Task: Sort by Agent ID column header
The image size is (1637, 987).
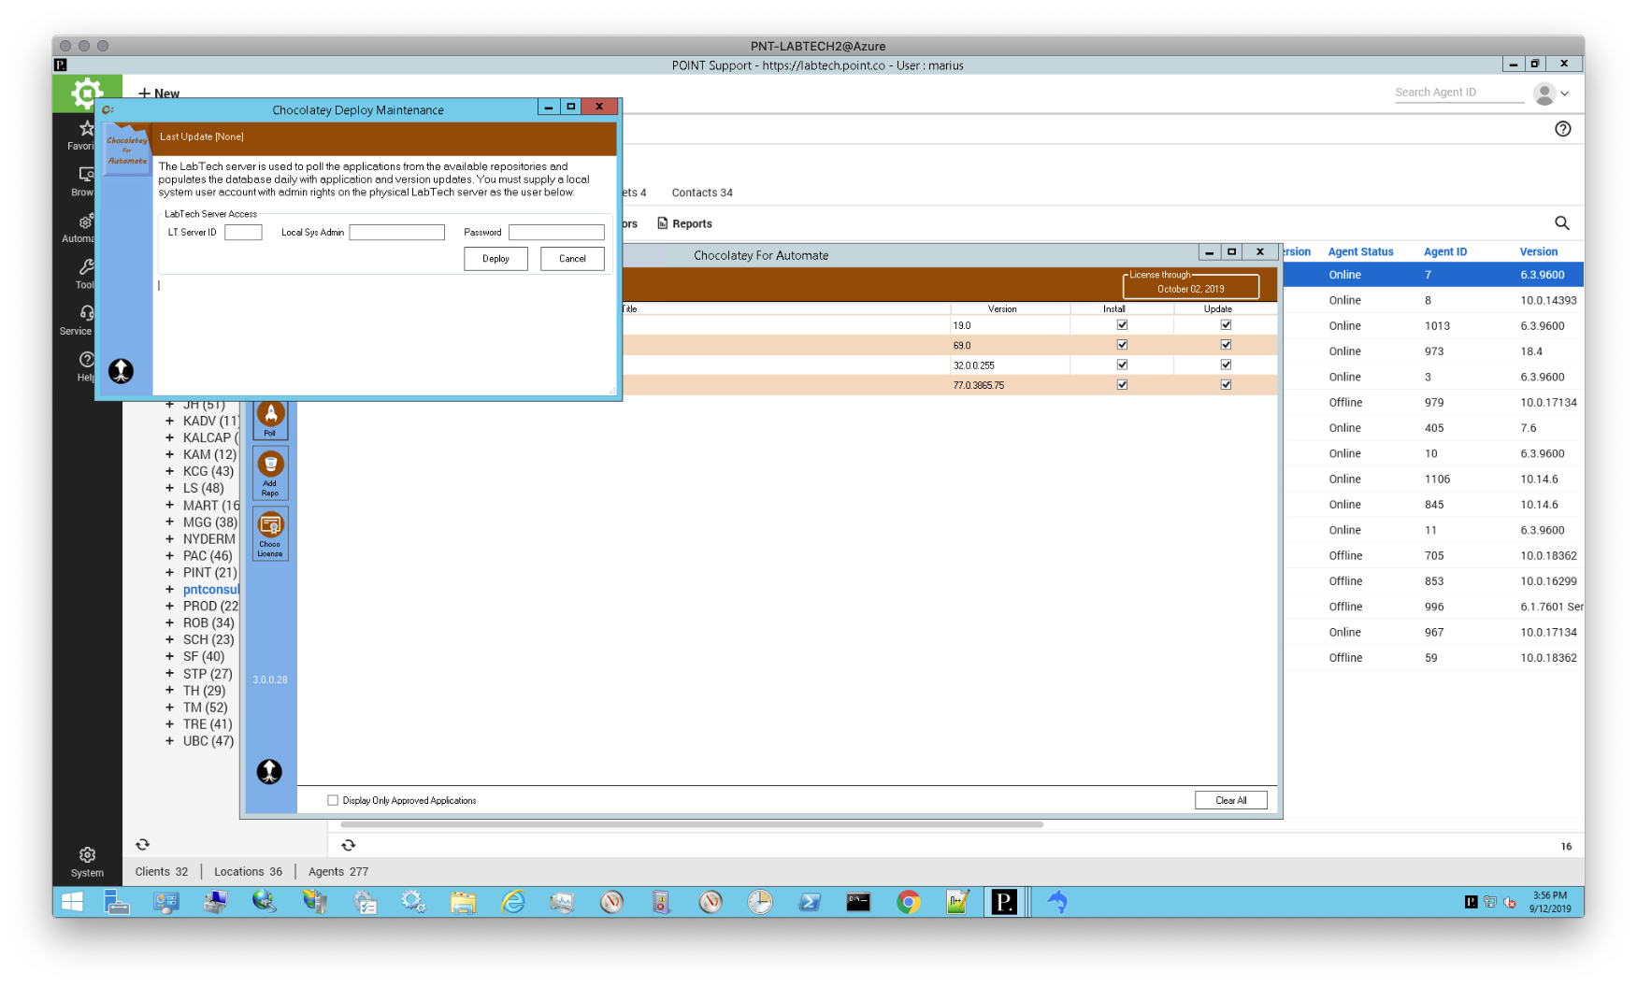Action: pos(1444,251)
